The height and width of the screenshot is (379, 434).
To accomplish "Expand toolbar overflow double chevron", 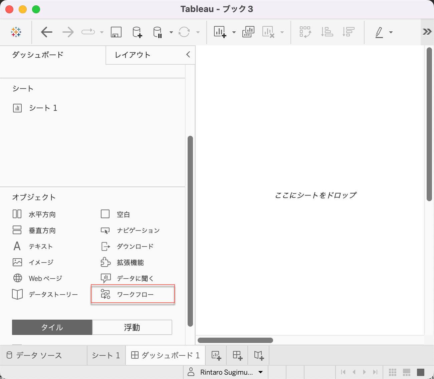I will point(427,32).
